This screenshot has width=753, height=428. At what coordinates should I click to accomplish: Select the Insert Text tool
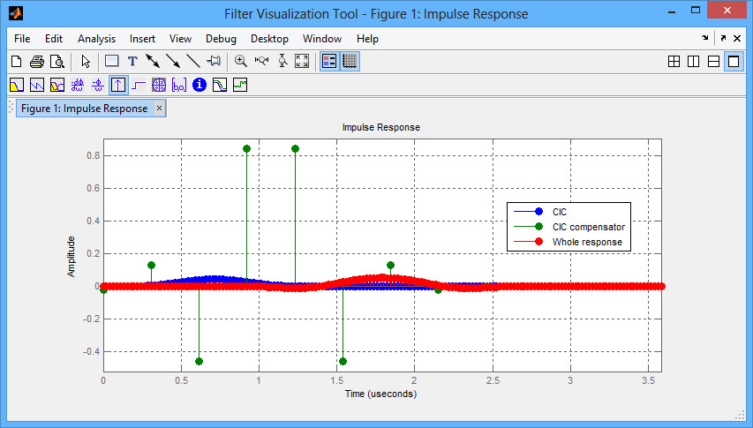tap(132, 62)
